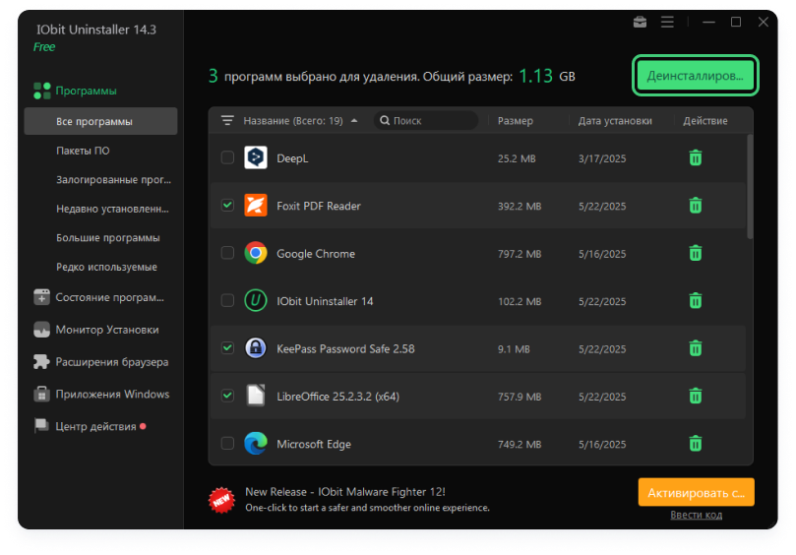
Task: Click the orange Активировать button
Action: click(x=696, y=492)
